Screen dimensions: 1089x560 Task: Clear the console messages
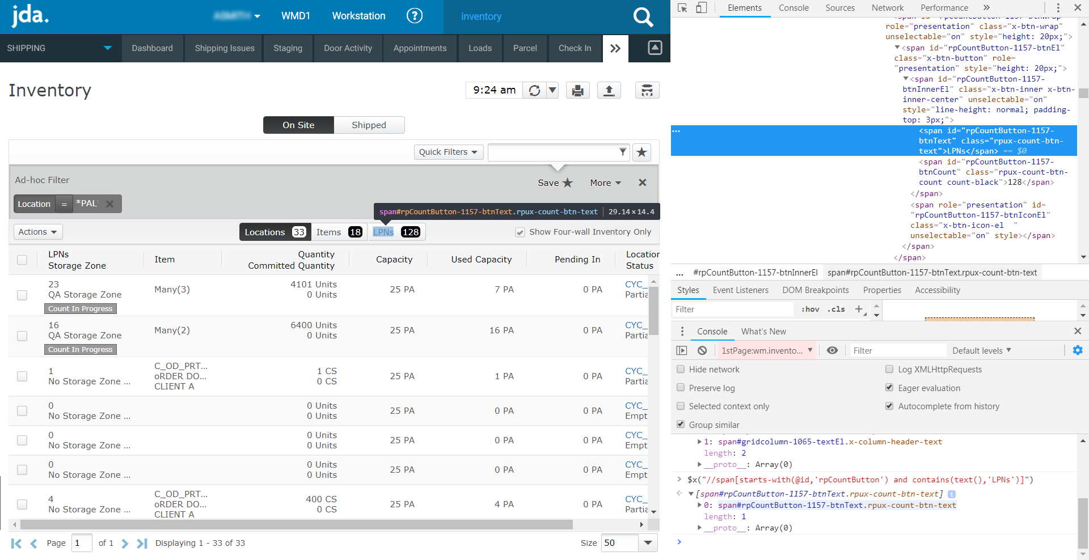pos(702,350)
